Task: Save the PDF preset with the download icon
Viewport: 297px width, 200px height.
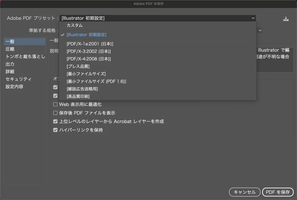Action: [x=286, y=19]
